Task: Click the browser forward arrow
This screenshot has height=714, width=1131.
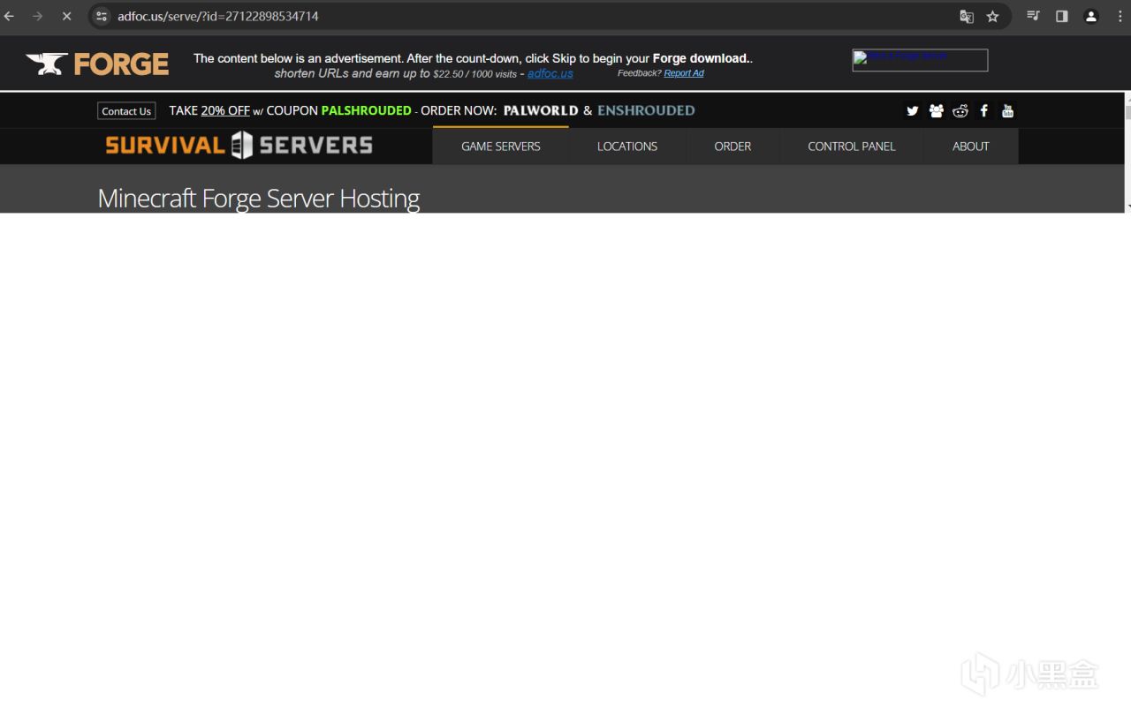Action: click(37, 16)
